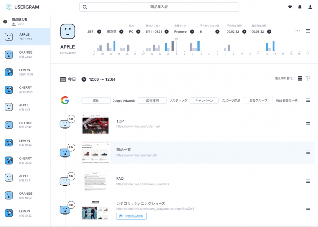
Task: Collapse the 商品購入者 sidebar with back arrow
Action: [x=5, y=21]
